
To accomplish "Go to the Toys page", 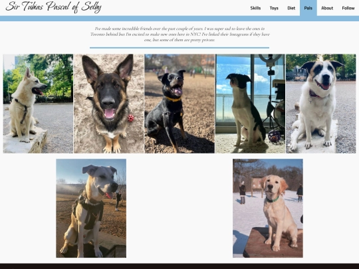I will coord(274,8).
